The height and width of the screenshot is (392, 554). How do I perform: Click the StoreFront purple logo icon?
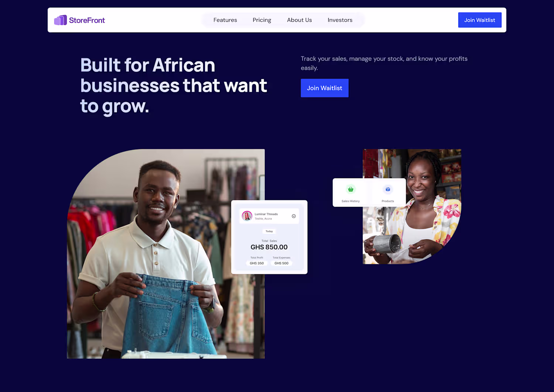click(x=61, y=20)
